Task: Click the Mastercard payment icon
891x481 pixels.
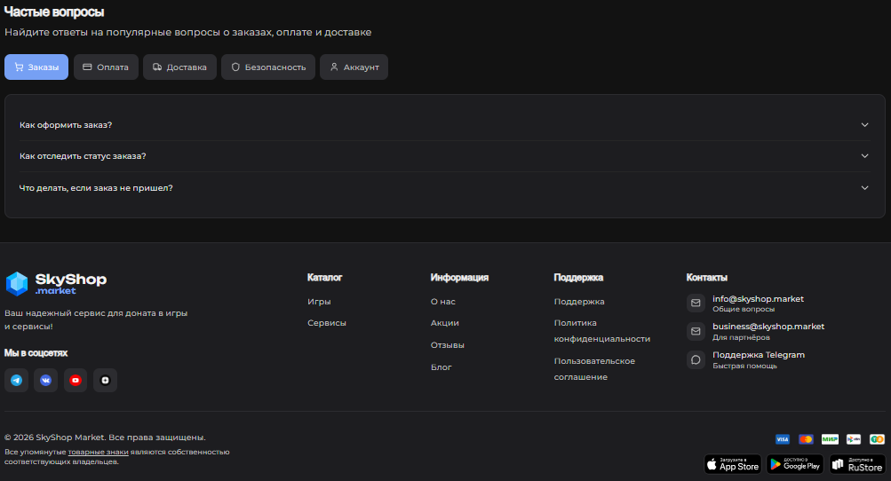Action: 806,439
